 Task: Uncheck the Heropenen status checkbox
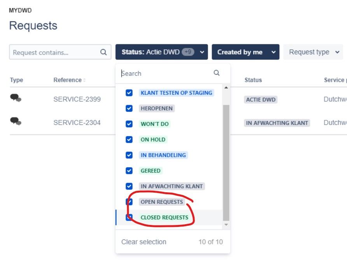pos(129,108)
